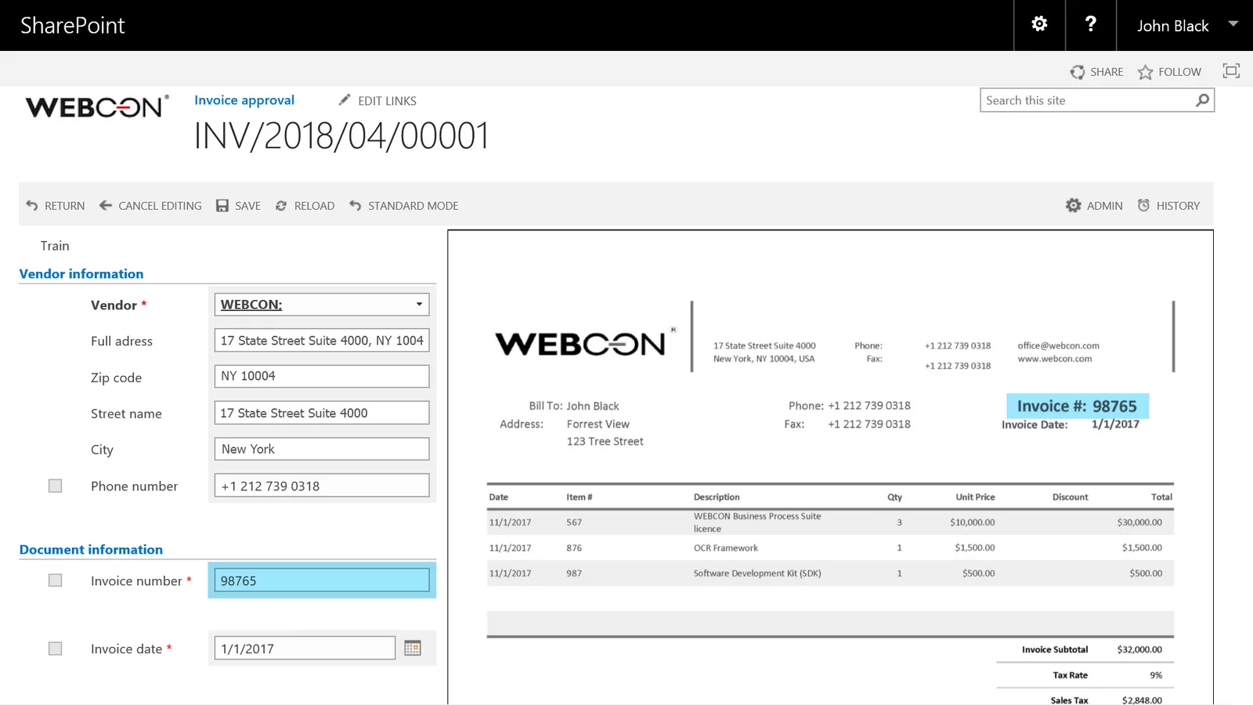Tick the Invoice number checkbox
The height and width of the screenshot is (705, 1253).
click(55, 580)
